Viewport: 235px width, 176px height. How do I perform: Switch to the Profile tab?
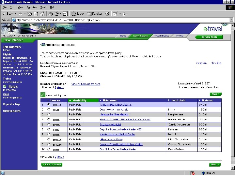coord(180,36)
